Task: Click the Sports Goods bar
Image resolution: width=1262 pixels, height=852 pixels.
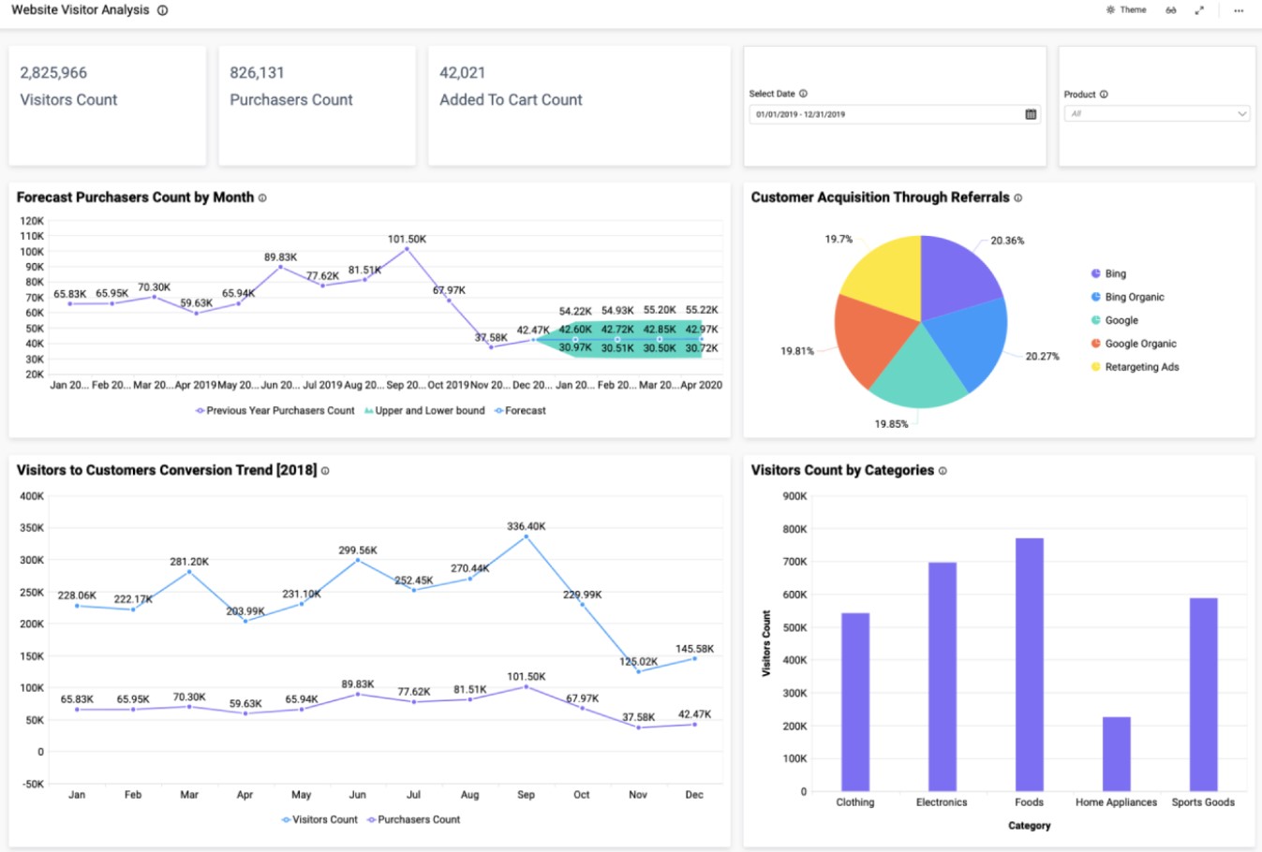Action: pyautogui.click(x=1204, y=695)
